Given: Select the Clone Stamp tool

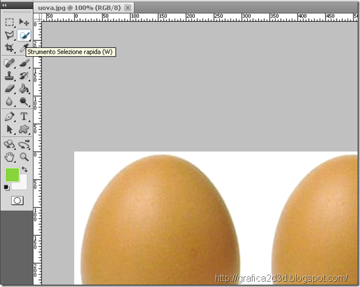Looking at the screenshot, I should tap(10, 76).
